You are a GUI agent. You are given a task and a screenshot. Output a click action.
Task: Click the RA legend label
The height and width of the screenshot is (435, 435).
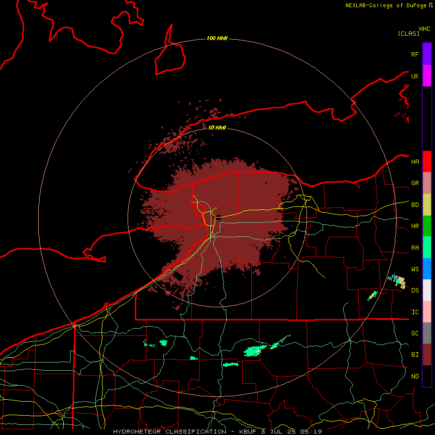415,248
